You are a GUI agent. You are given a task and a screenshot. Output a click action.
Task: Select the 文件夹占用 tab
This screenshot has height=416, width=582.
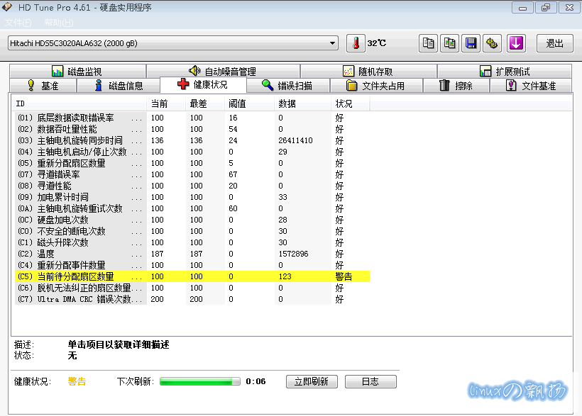click(375, 86)
